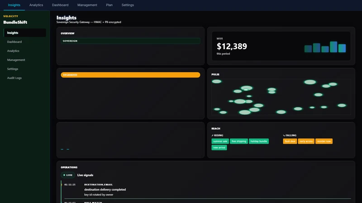Click the 'Live signals' heading
Viewport: 362px width, 203px height.
pyautogui.click(x=85, y=175)
